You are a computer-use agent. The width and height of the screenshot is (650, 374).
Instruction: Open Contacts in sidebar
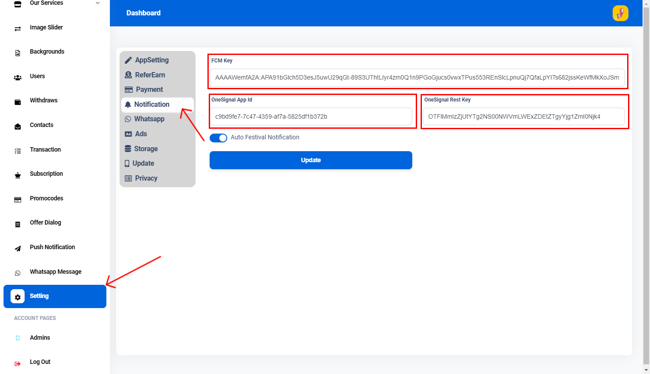pos(41,125)
